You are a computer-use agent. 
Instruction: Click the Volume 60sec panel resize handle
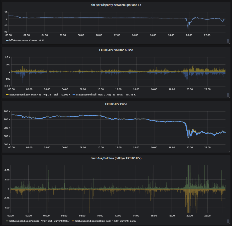click(x=229, y=97)
